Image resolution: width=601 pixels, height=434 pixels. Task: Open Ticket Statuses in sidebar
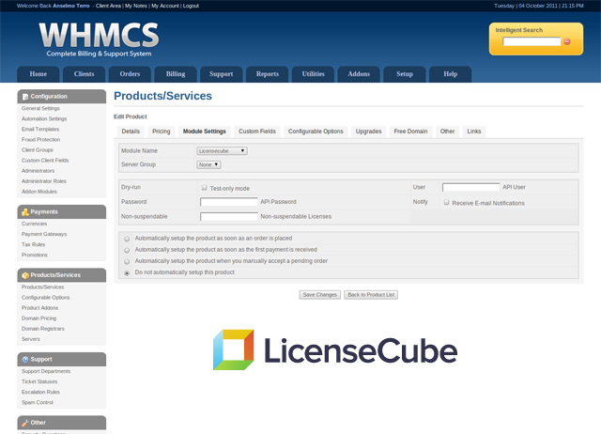pos(39,381)
